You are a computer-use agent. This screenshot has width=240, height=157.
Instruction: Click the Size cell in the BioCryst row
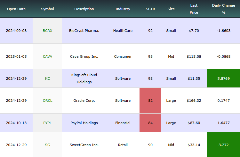tap(171, 31)
